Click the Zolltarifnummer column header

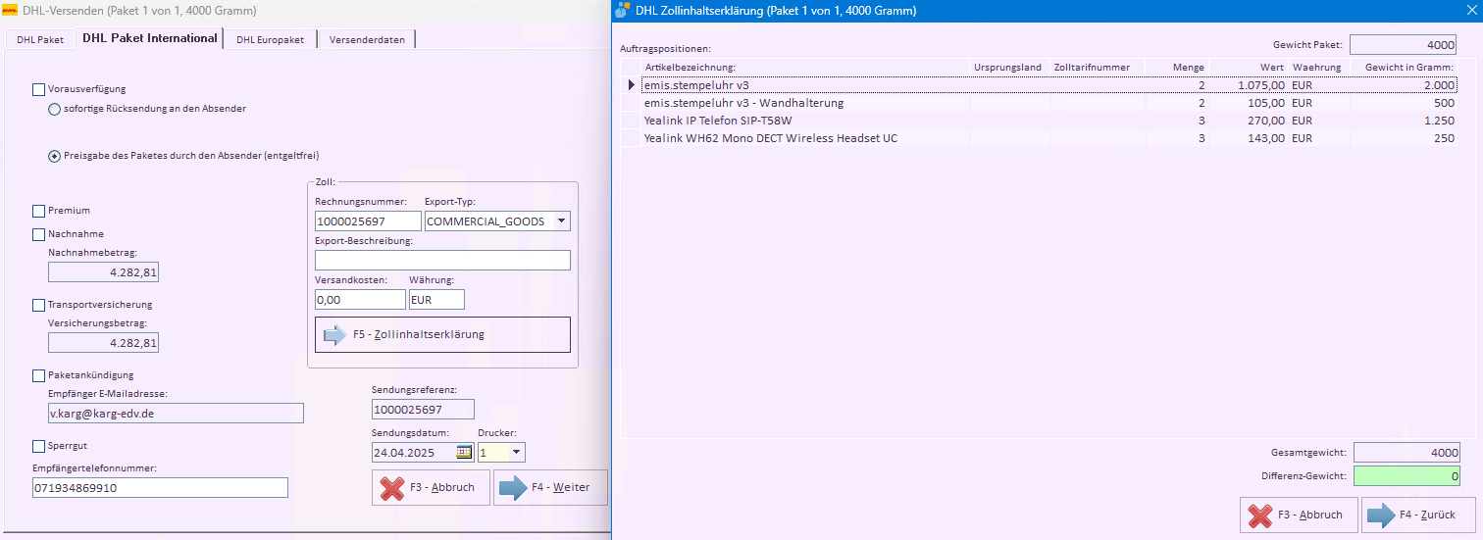pyautogui.click(x=1099, y=67)
